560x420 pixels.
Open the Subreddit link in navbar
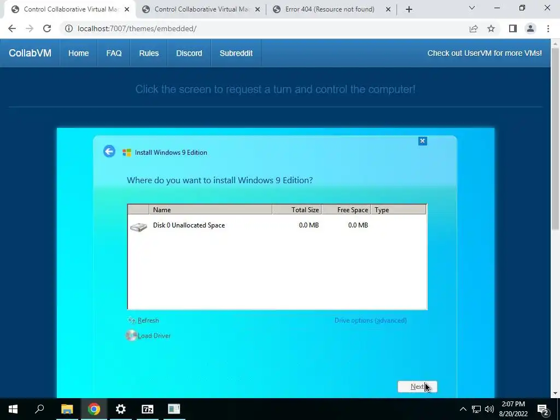(x=236, y=53)
